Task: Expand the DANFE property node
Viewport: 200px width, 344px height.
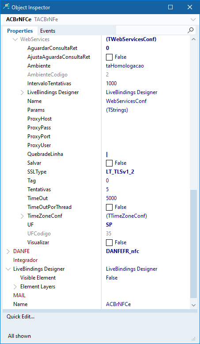Action: click(x=8, y=251)
